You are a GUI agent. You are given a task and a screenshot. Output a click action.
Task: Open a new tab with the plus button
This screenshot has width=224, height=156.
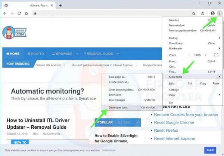tap(60, 6)
